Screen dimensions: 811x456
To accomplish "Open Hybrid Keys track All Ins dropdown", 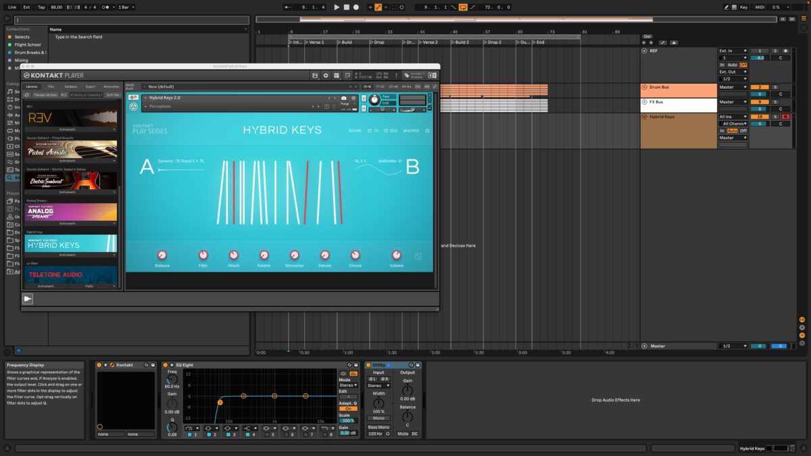I will coord(733,117).
